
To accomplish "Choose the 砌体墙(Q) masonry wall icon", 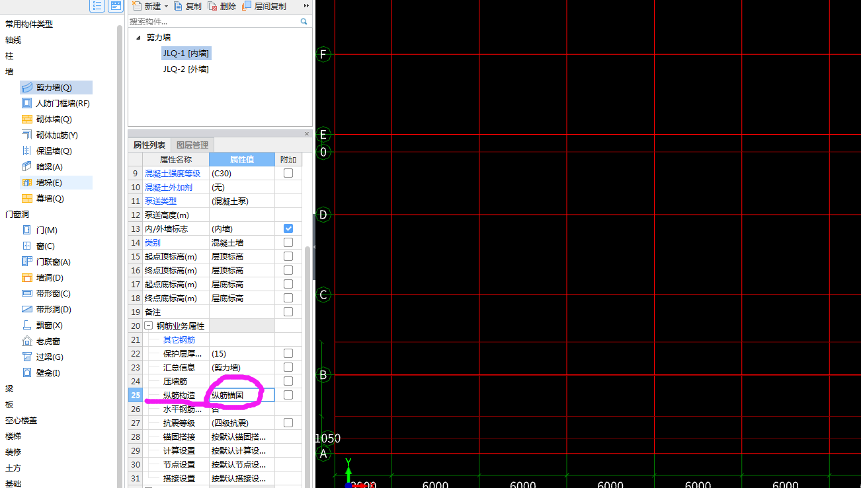I will point(27,119).
